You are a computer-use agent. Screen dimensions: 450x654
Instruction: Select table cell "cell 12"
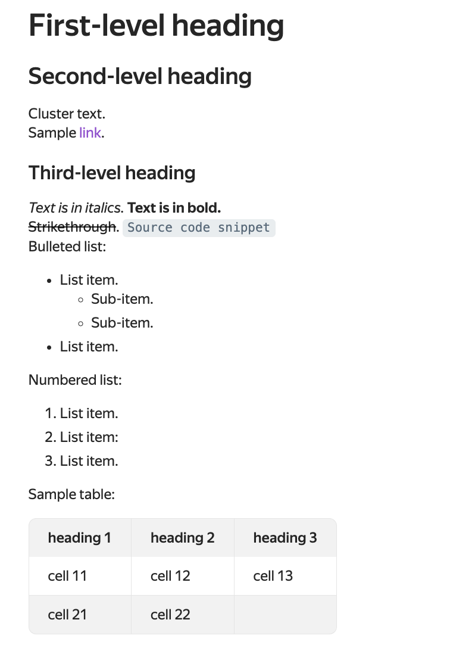[170, 576]
